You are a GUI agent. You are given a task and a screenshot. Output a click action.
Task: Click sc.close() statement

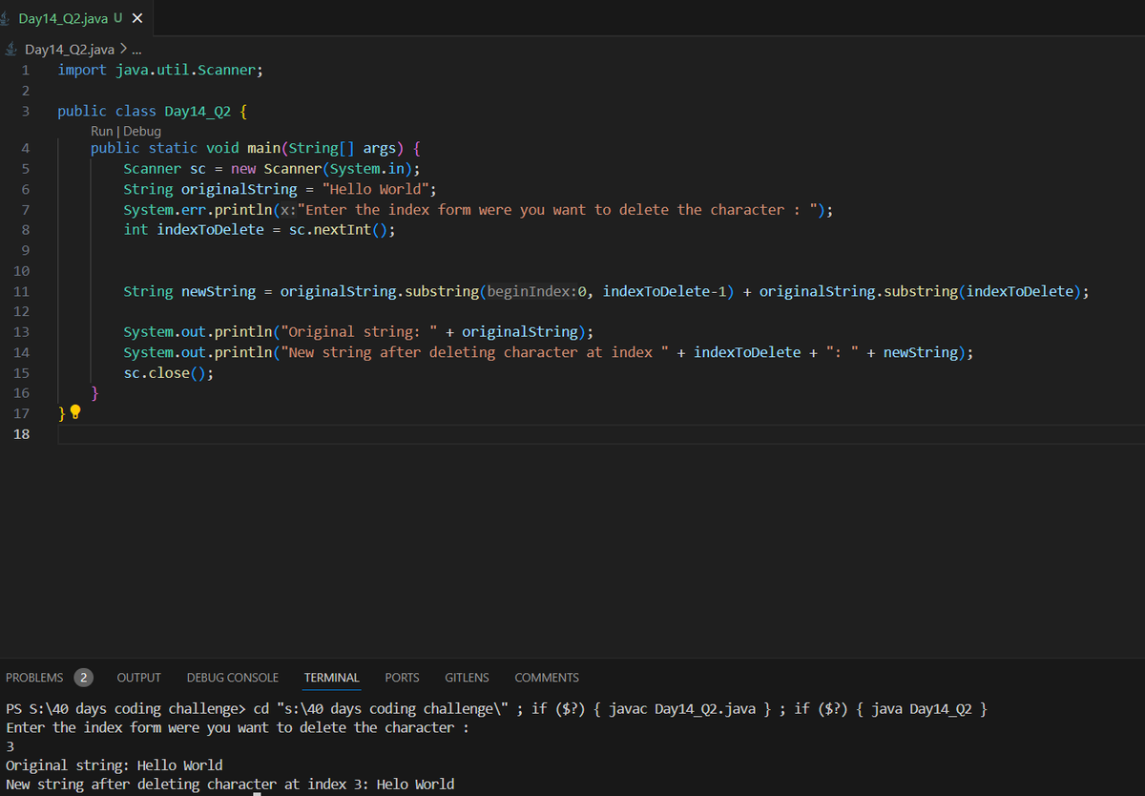[x=169, y=373]
